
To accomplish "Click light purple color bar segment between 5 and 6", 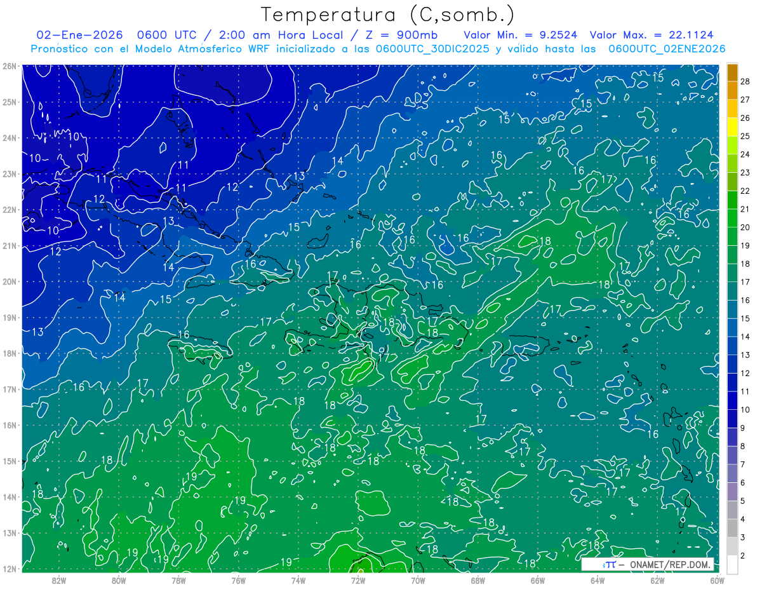I will (x=732, y=491).
